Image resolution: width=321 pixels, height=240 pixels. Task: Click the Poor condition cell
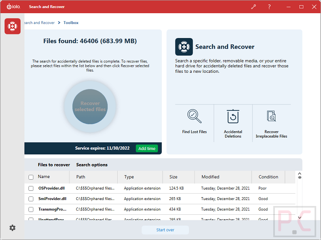pos(262,188)
